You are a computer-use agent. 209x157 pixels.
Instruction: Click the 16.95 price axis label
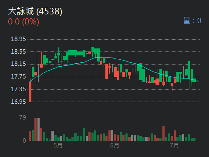click(18, 102)
